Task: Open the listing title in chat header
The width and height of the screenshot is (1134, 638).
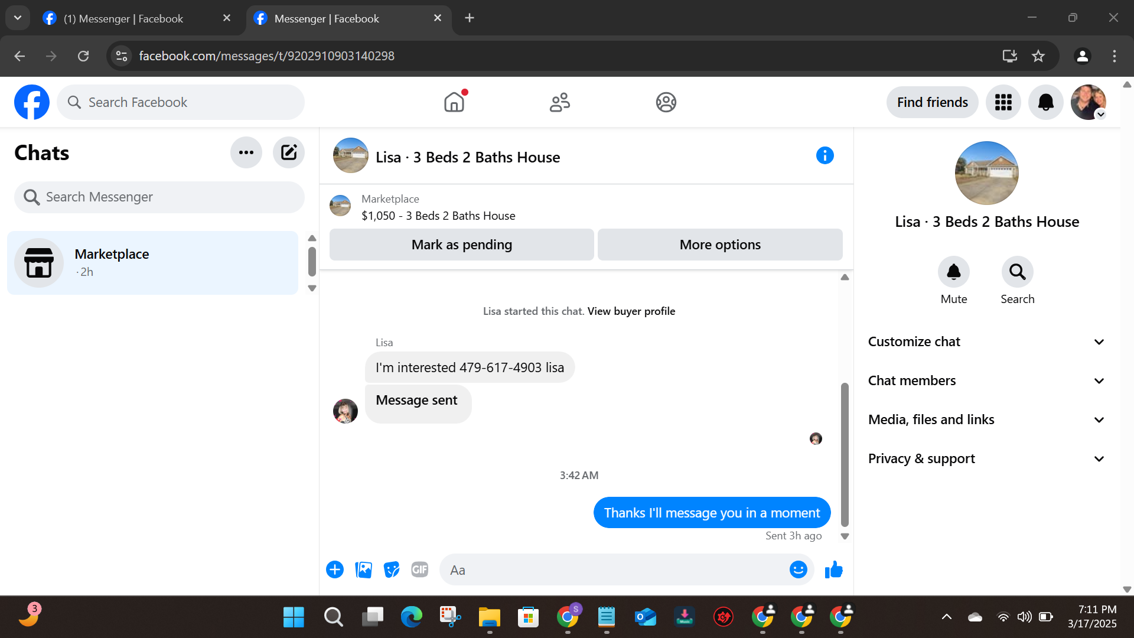Action: click(468, 157)
